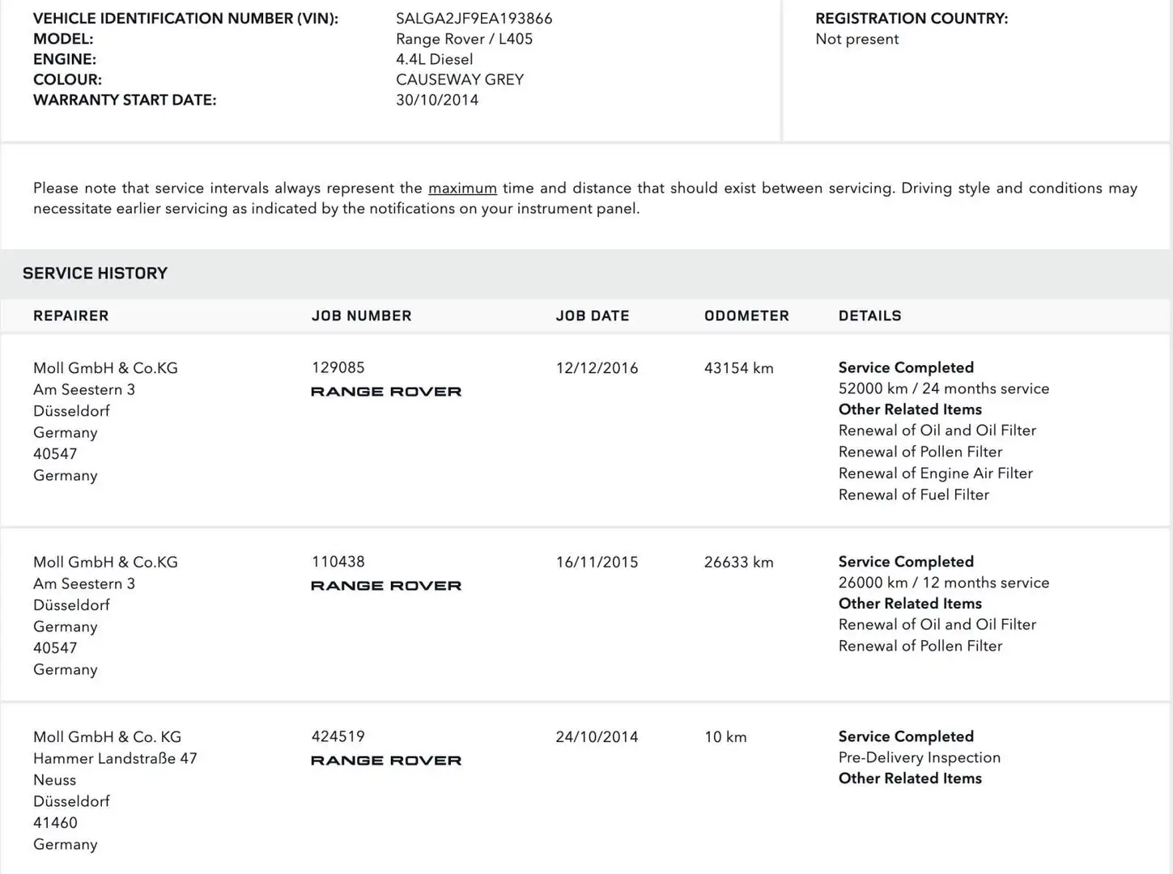Click the warranty start date 30/10/2014
Image resolution: width=1173 pixels, height=874 pixels.
coord(437,100)
